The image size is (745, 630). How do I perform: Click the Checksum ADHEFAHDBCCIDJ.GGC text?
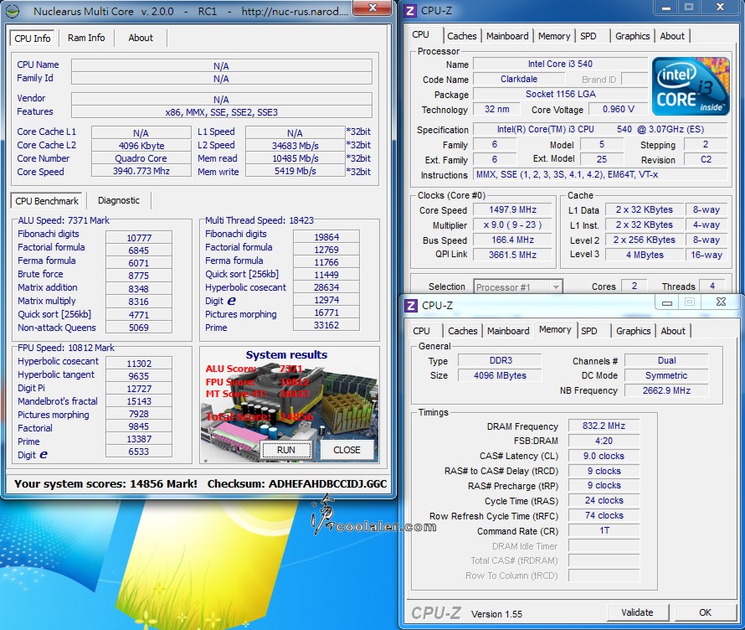click(297, 484)
